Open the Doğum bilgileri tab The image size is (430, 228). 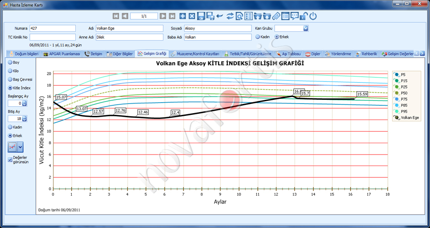tap(24, 54)
